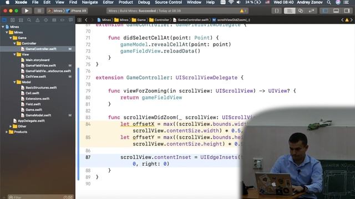Open Main.storyboard file

coord(38,60)
